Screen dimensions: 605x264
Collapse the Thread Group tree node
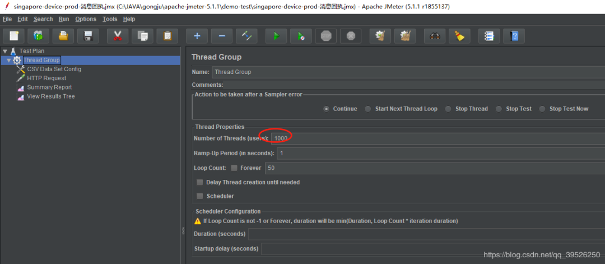click(9, 61)
